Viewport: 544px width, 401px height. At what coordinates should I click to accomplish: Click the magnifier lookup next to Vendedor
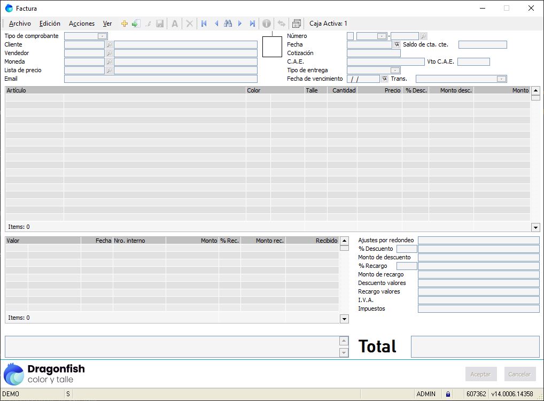pyautogui.click(x=109, y=53)
